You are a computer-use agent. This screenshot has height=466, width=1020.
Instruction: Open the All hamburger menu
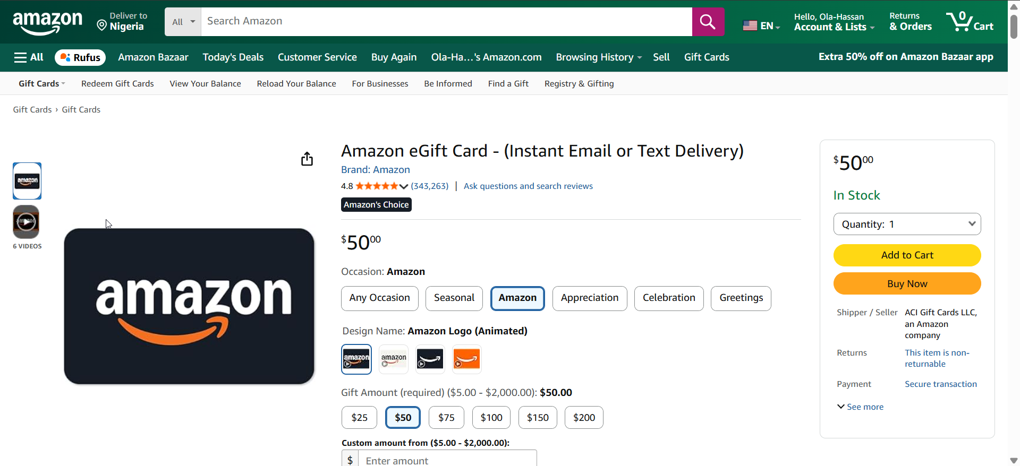point(29,57)
